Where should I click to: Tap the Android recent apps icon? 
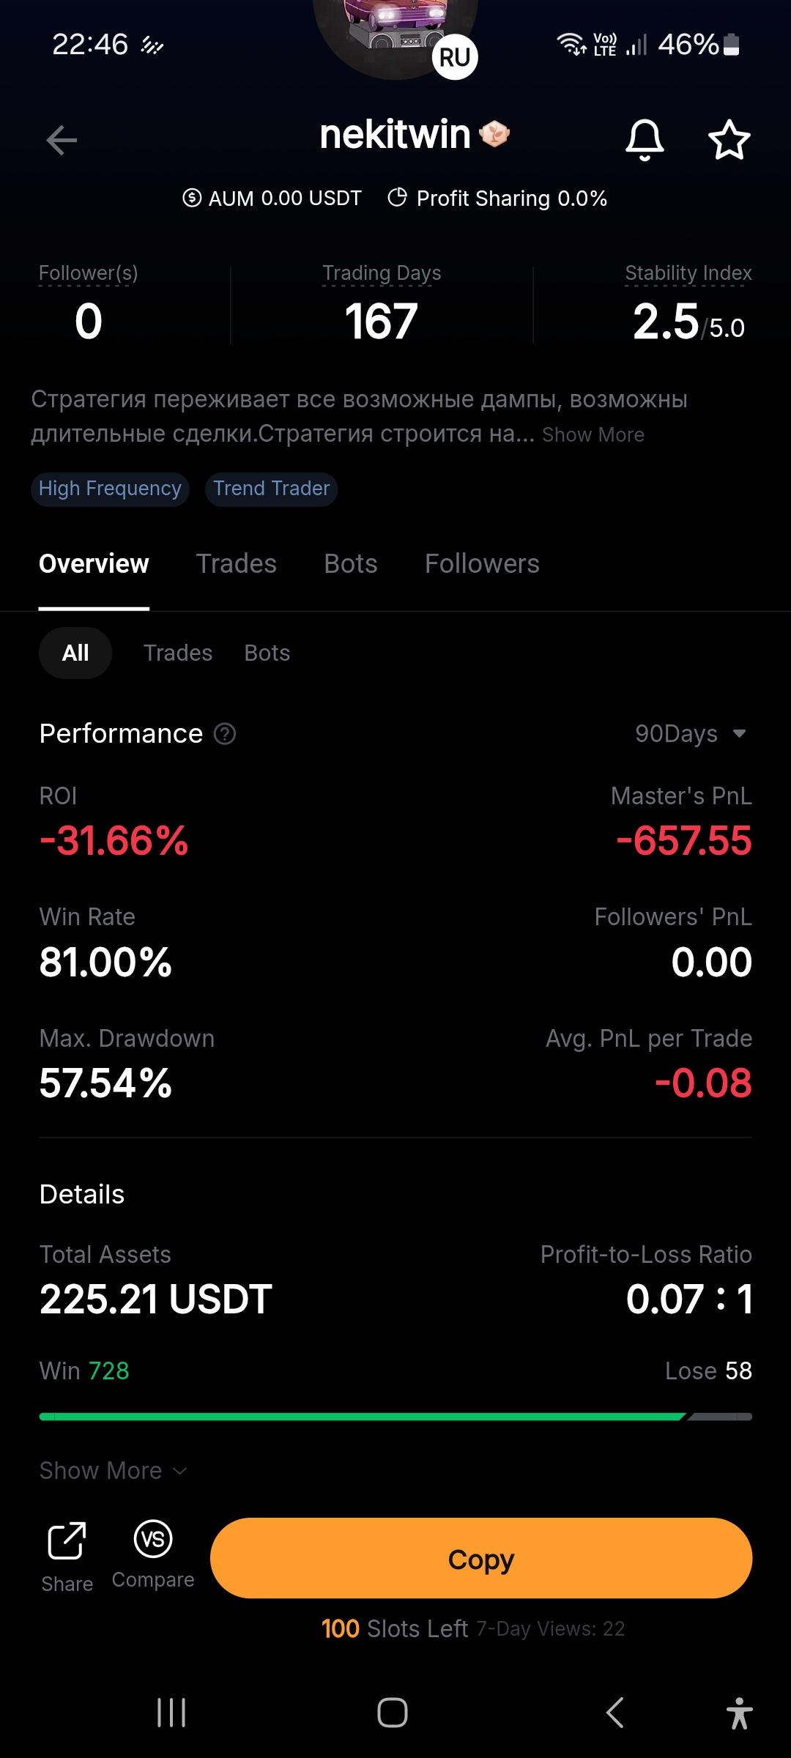[x=171, y=1713]
